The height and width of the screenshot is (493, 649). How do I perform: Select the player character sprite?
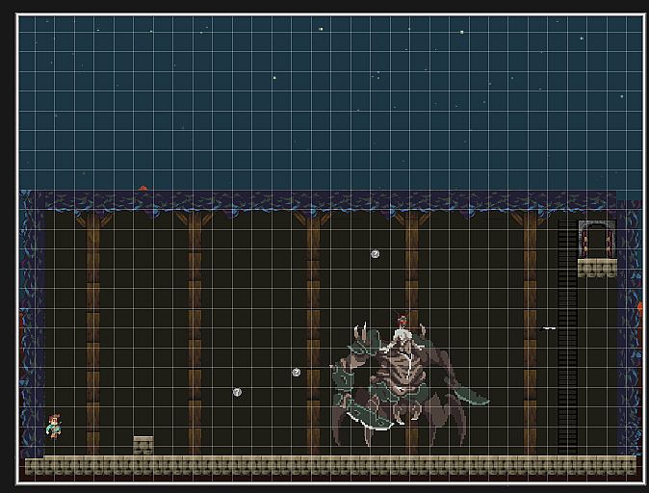point(54,425)
